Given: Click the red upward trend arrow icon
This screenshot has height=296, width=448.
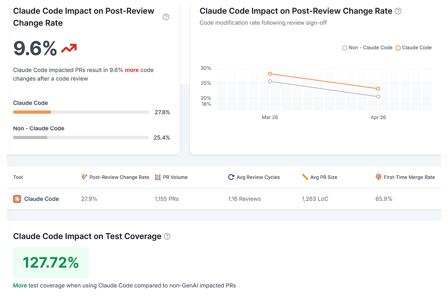Looking at the screenshot, I should tap(69, 48).
